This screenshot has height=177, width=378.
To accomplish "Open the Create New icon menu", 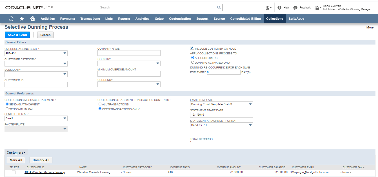I will pyautogui.click(x=268, y=8).
